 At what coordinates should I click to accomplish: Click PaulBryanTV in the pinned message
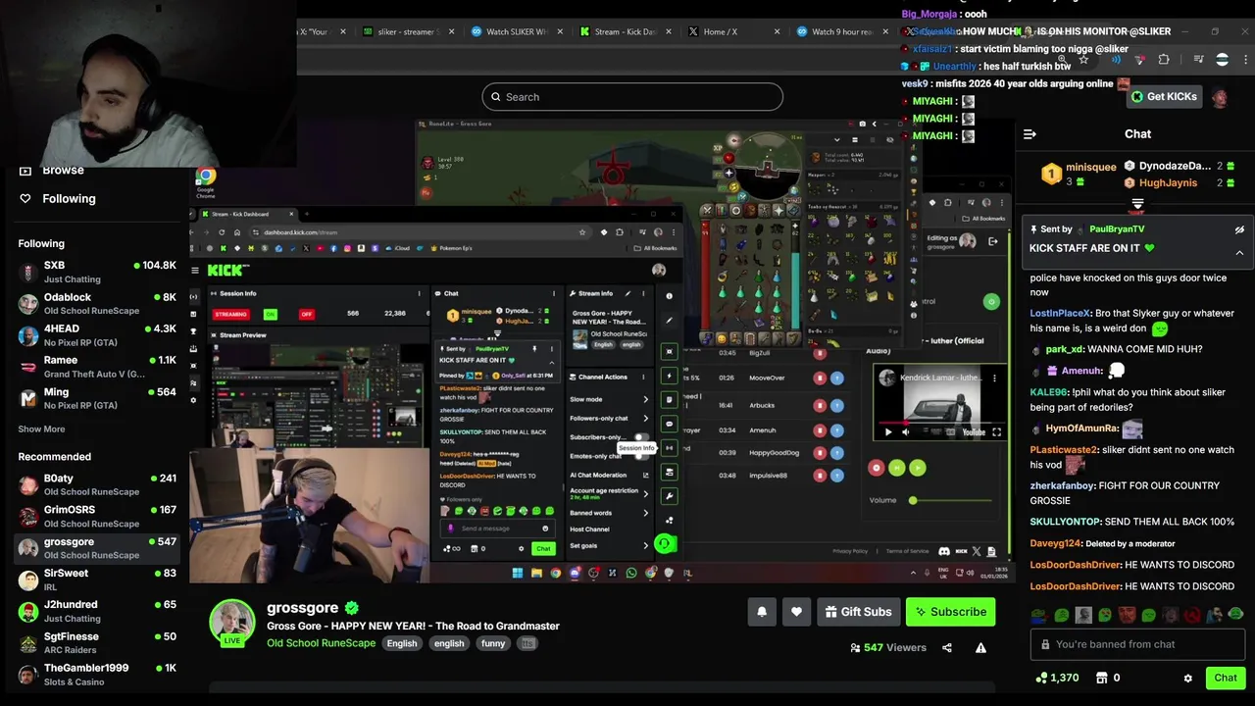point(1117,229)
